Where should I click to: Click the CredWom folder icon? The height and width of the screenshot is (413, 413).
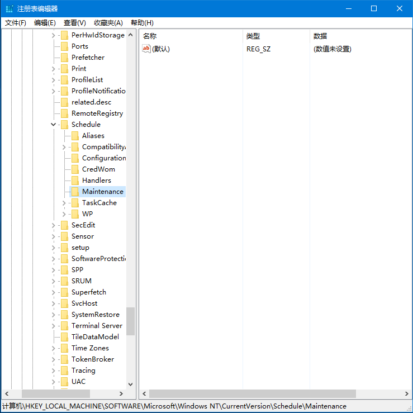point(75,169)
